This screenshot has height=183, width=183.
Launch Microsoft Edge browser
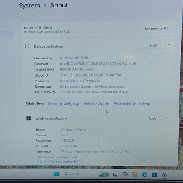coord(145,175)
